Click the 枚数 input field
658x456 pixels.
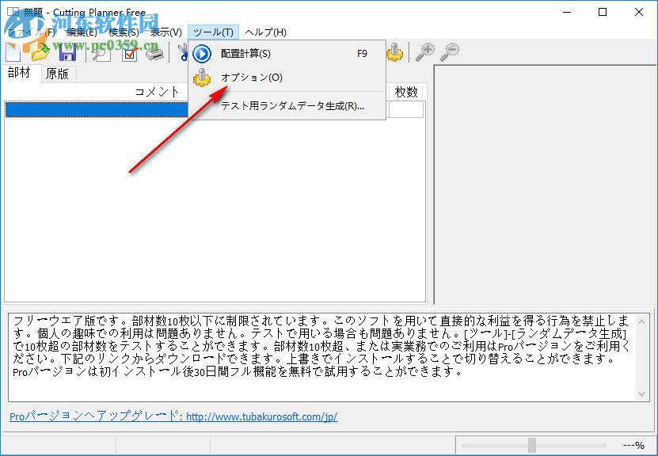point(405,109)
